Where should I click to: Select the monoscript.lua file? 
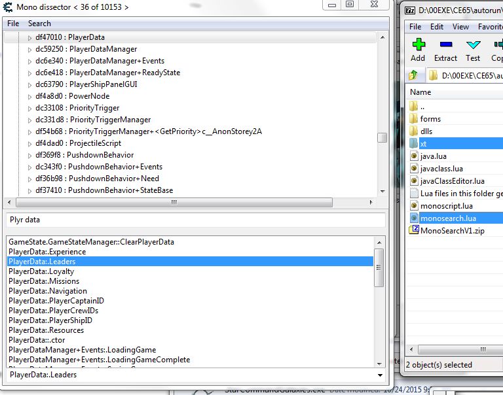click(446, 205)
